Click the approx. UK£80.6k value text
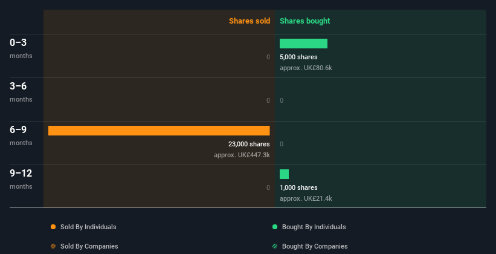The width and height of the screenshot is (496, 254). coord(306,68)
